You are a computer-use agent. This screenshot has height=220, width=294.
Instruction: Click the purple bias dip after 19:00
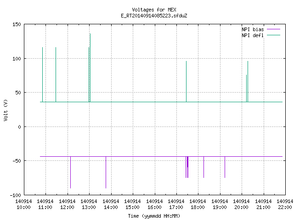(x=225, y=167)
